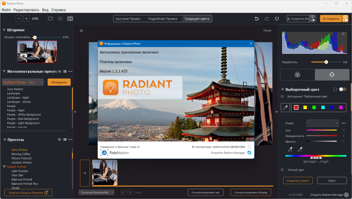
Task: Toggle the histogram clipping indicator square
Action: pos(343,33)
